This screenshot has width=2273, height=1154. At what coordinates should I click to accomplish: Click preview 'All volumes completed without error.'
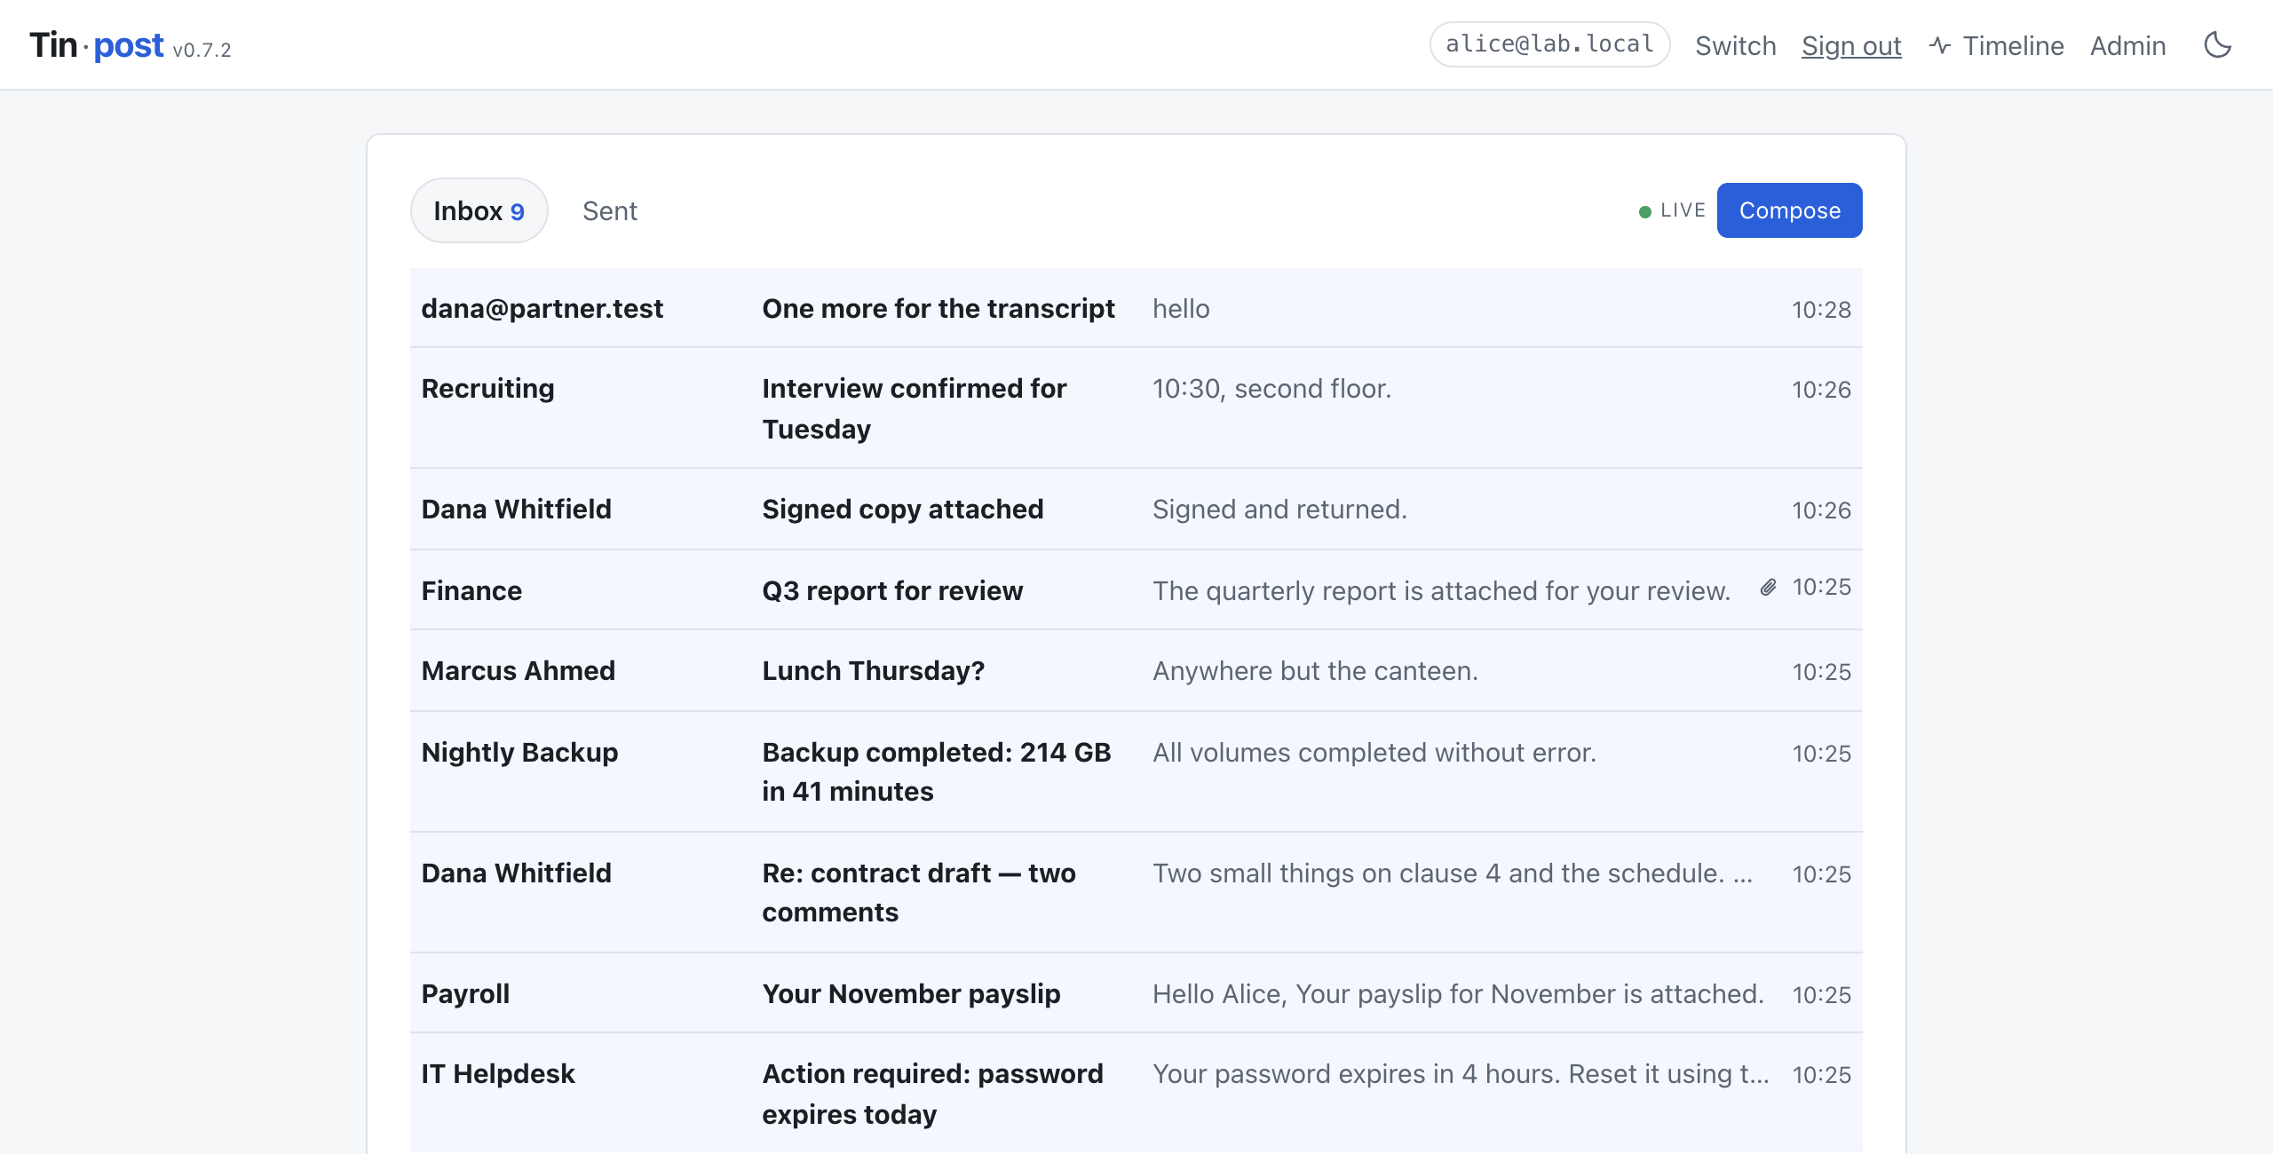[x=1374, y=753]
